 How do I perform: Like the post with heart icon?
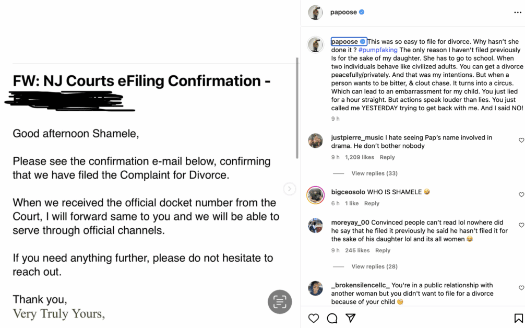pyautogui.click(x=314, y=318)
